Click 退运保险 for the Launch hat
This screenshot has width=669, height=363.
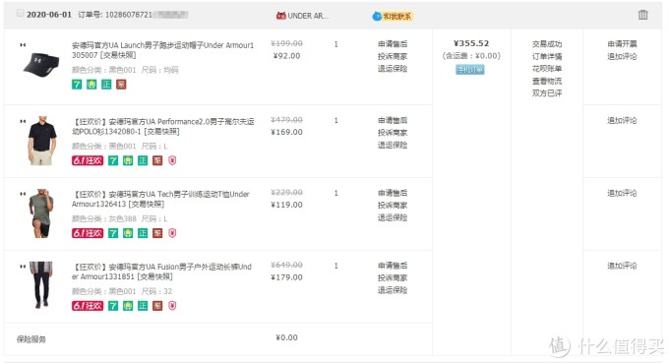(x=393, y=68)
